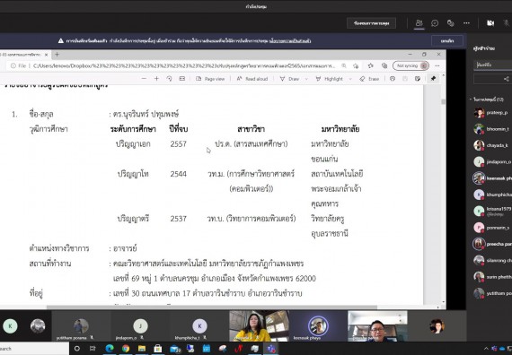The width and height of the screenshot is (512, 355).
Task: Select the Draw tool in PDF toolbar
Action: pyautogui.click(x=289, y=79)
